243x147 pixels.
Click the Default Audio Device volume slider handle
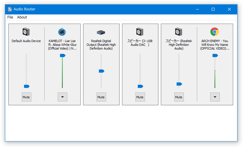coord(26,86)
